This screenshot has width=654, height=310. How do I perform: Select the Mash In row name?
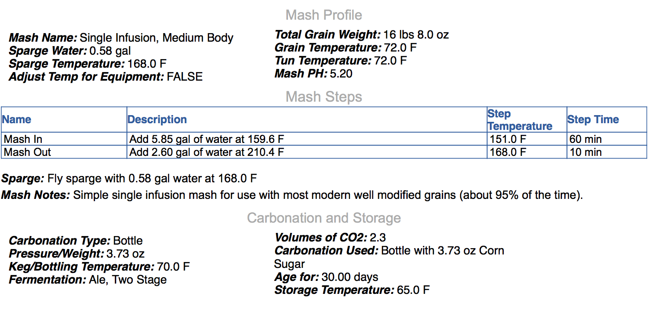[23, 139]
